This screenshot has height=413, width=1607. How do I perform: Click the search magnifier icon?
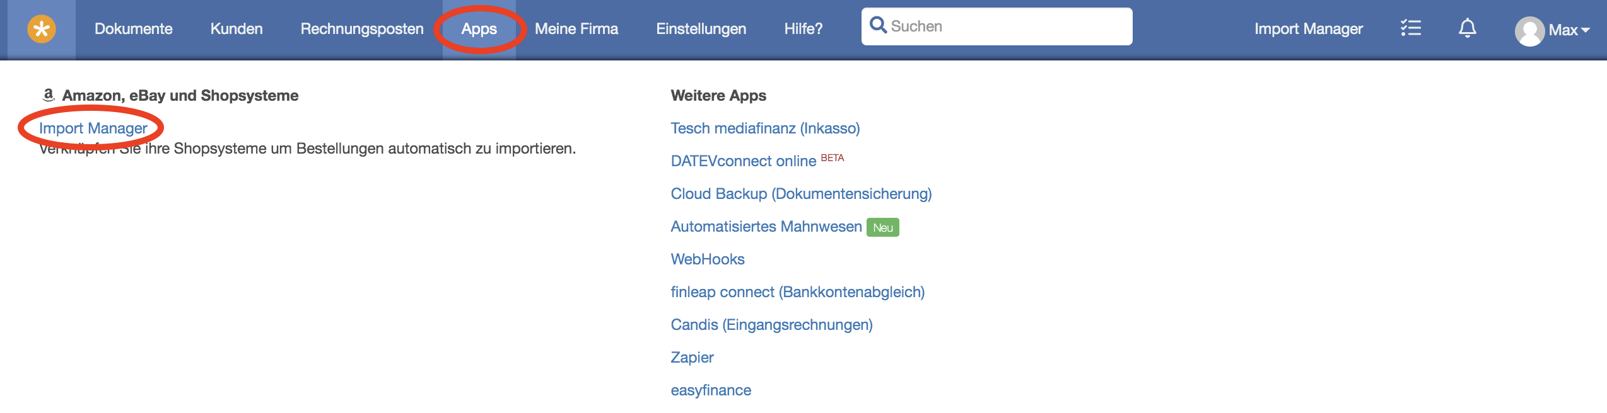pos(877,25)
